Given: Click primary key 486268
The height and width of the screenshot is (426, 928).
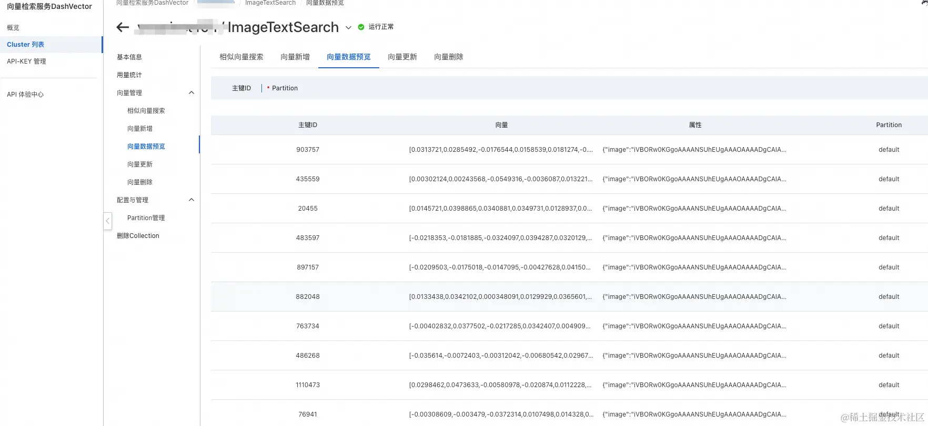Looking at the screenshot, I should pos(308,356).
